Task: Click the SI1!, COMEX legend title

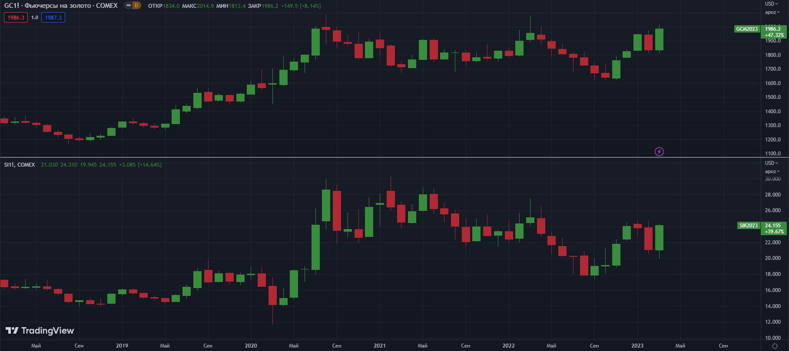Action: [x=20, y=165]
